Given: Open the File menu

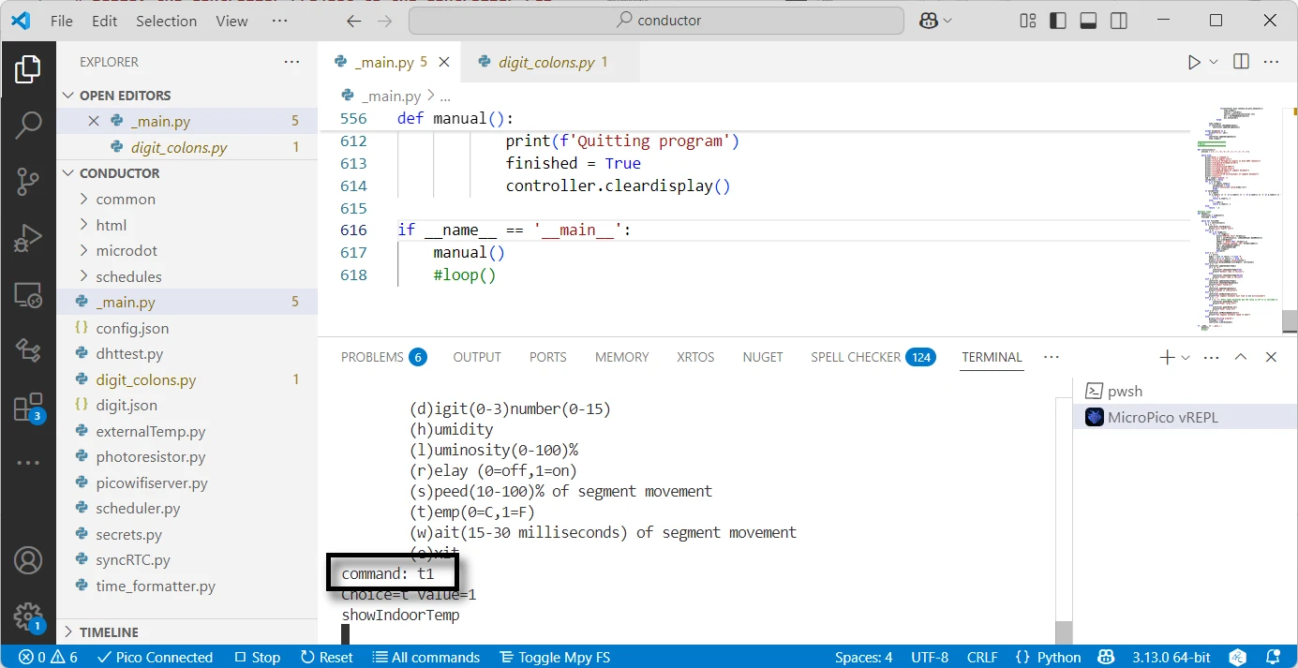Looking at the screenshot, I should click(62, 21).
